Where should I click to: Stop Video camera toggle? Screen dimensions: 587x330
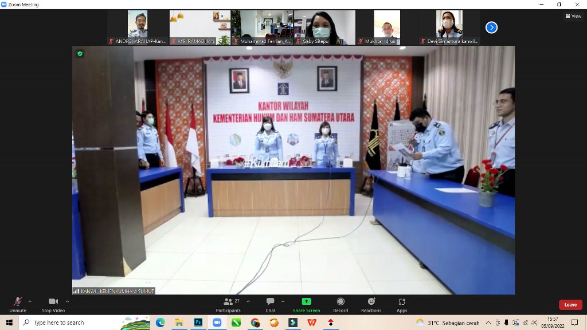pyautogui.click(x=53, y=304)
